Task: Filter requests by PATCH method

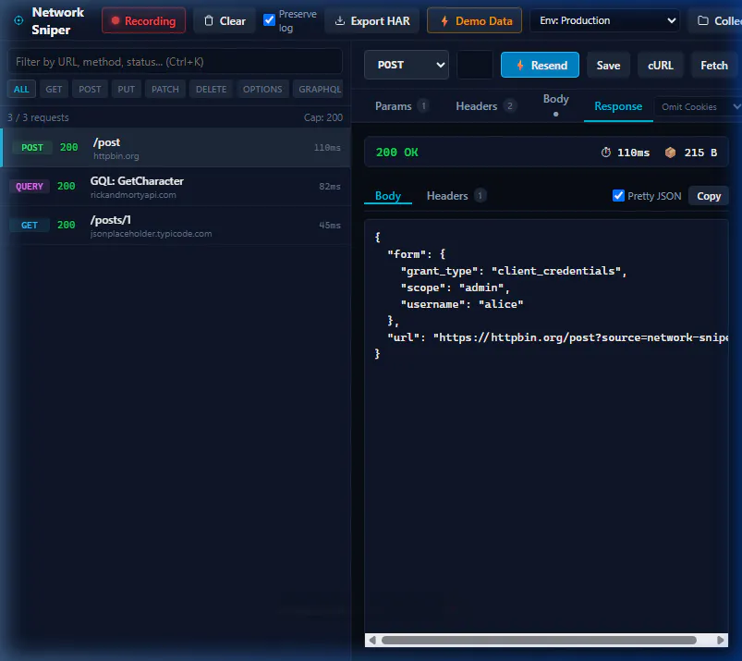Action: tap(165, 89)
